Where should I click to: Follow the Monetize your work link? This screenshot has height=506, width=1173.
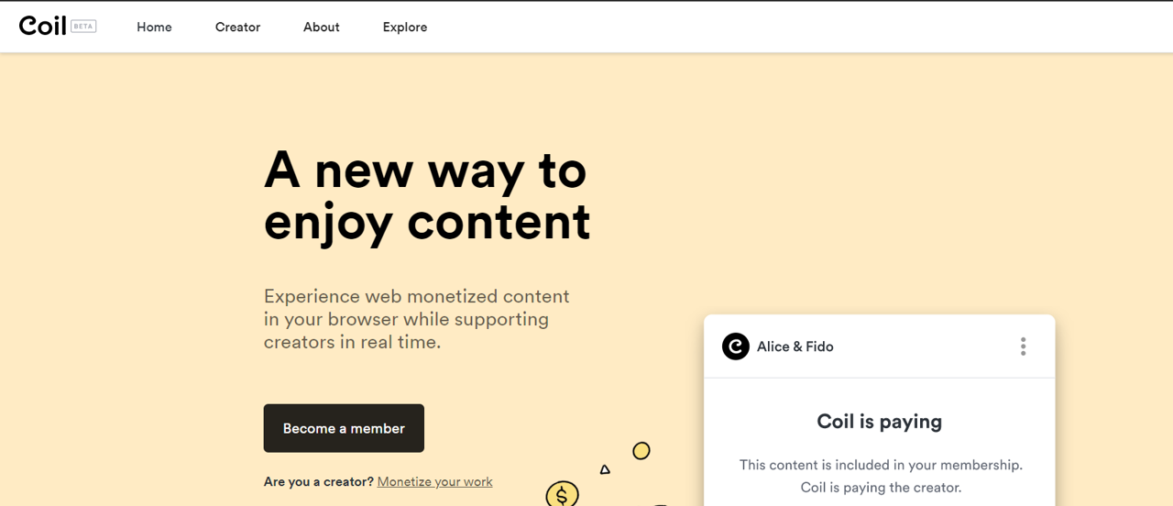point(434,482)
